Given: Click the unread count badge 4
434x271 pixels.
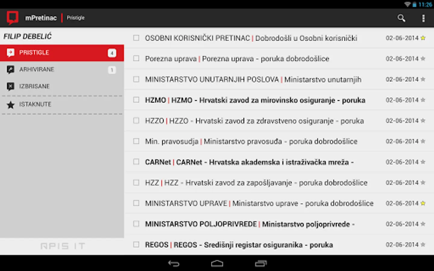Looking at the screenshot, I should pos(112,53).
